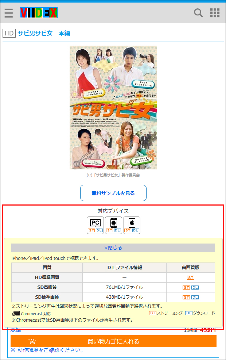This screenshot has width=226, height=360.
Task: Click DL badge in SD高画質 row
Action: pos(195,287)
